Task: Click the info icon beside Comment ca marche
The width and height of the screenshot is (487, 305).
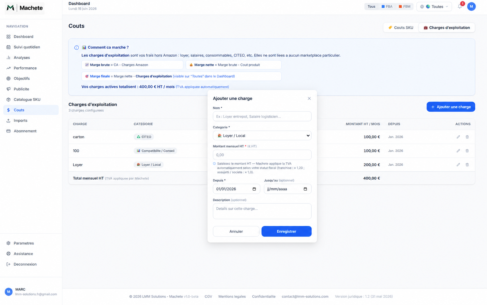Action: (x=76, y=48)
